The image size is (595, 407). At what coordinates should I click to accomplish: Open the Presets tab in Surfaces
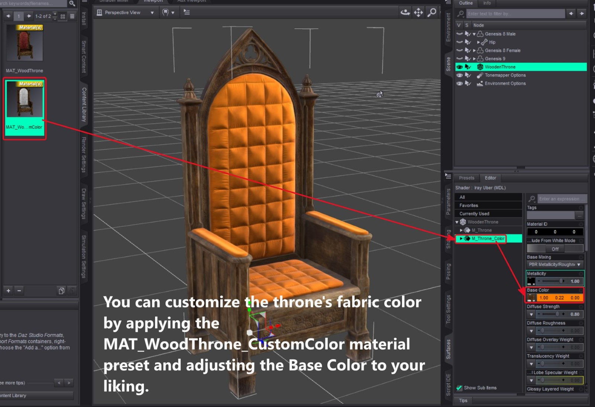[x=466, y=178]
